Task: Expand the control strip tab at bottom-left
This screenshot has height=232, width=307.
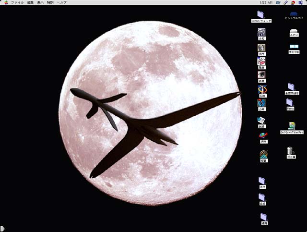Action: pyautogui.click(x=2, y=228)
